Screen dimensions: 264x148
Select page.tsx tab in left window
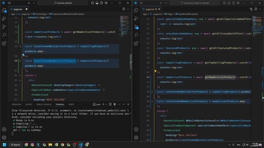(x=18, y=9)
